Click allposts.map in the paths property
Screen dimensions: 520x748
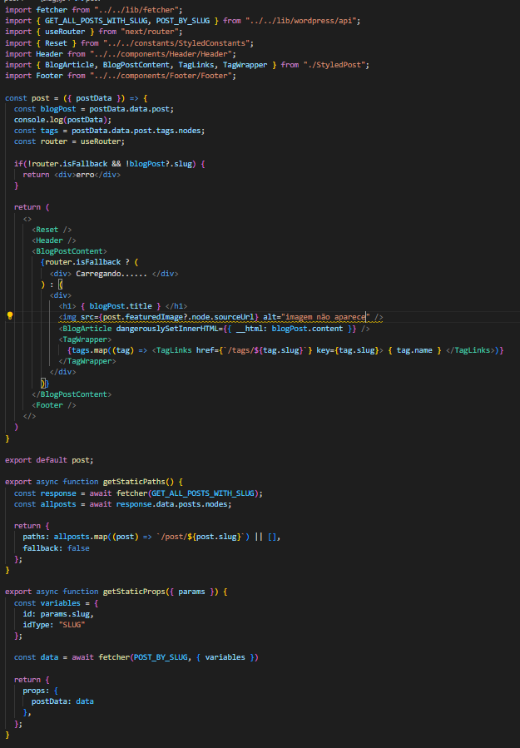[81, 537]
